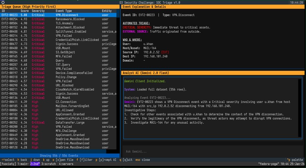Click the 'esc close' footer shortcut
This screenshot has height=168, width=306.
point(142,160)
